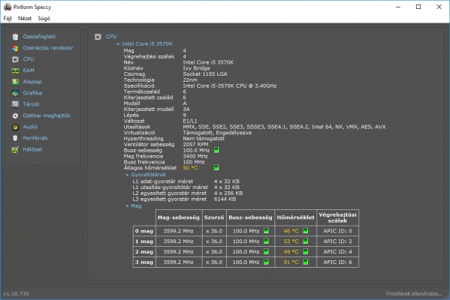Click the Audió speaker icon
This screenshot has height=300, width=450.
pos(15,127)
